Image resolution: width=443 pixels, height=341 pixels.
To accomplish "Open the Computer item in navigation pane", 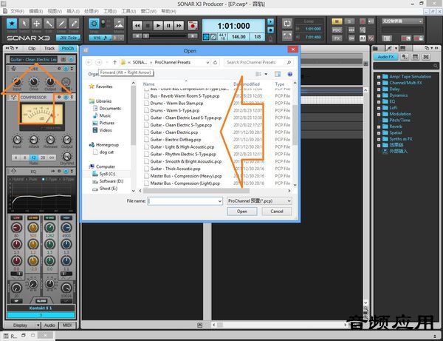I will tap(106, 166).
